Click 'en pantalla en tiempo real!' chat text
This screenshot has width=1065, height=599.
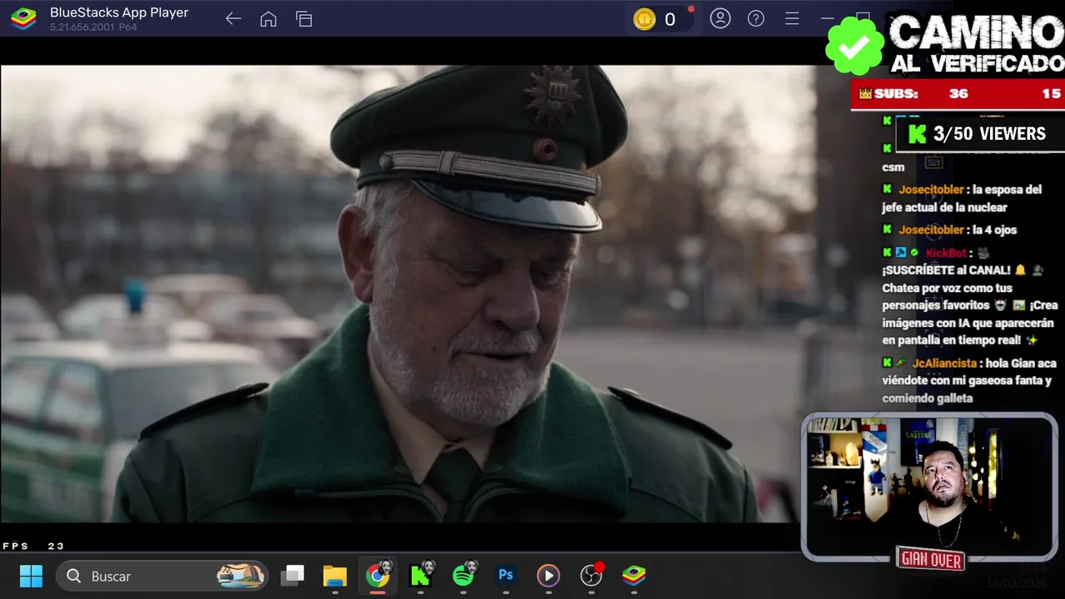pyautogui.click(x=953, y=340)
